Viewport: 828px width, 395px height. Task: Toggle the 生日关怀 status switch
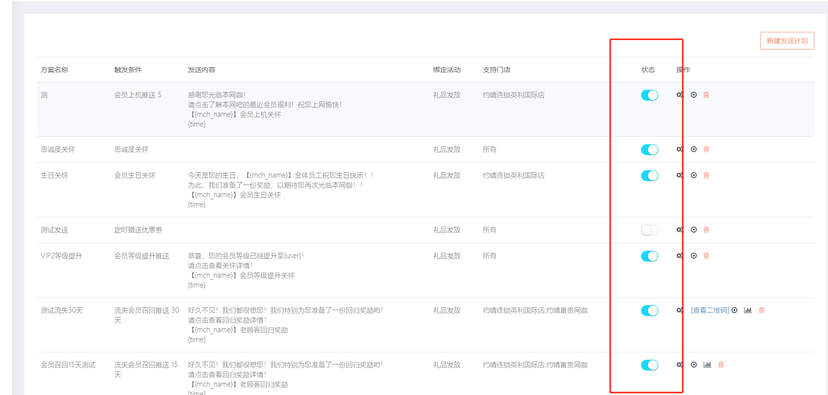pos(649,176)
